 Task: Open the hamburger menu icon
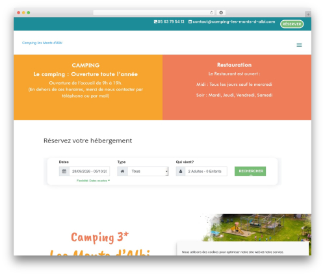(x=299, y=45)
